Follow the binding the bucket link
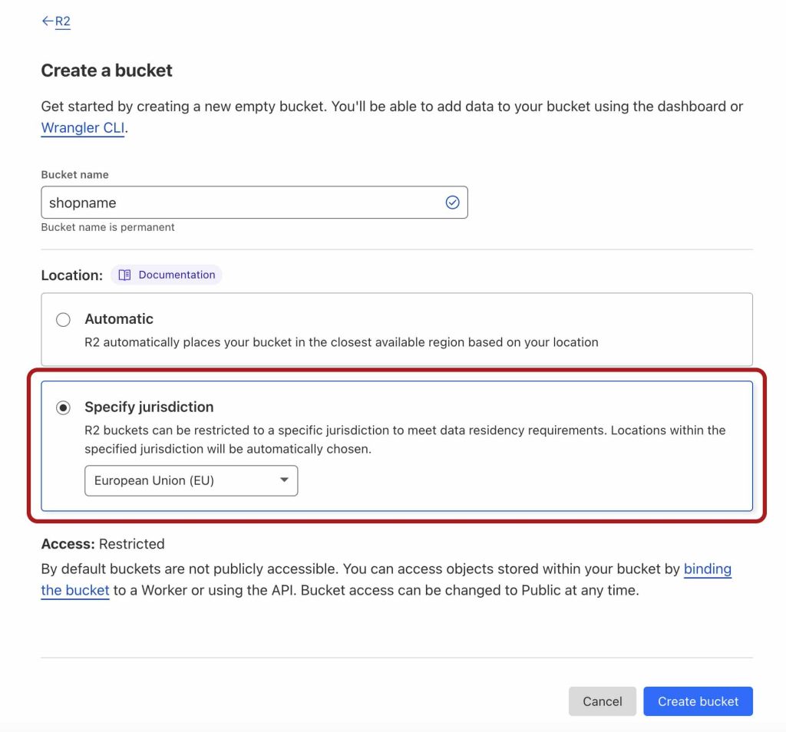The width and height of the screenshot is (786, 732). (708, 569)
